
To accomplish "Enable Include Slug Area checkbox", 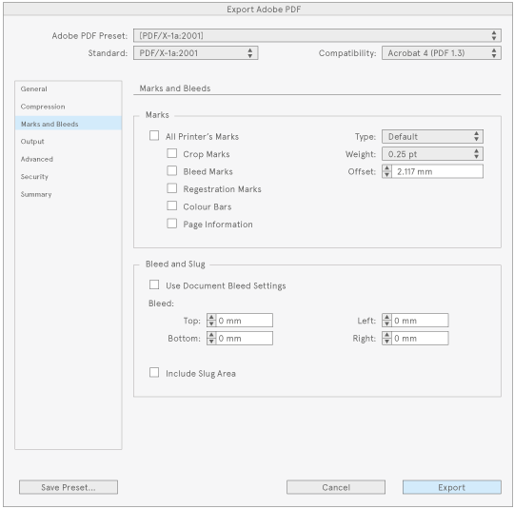I will 154,373.
